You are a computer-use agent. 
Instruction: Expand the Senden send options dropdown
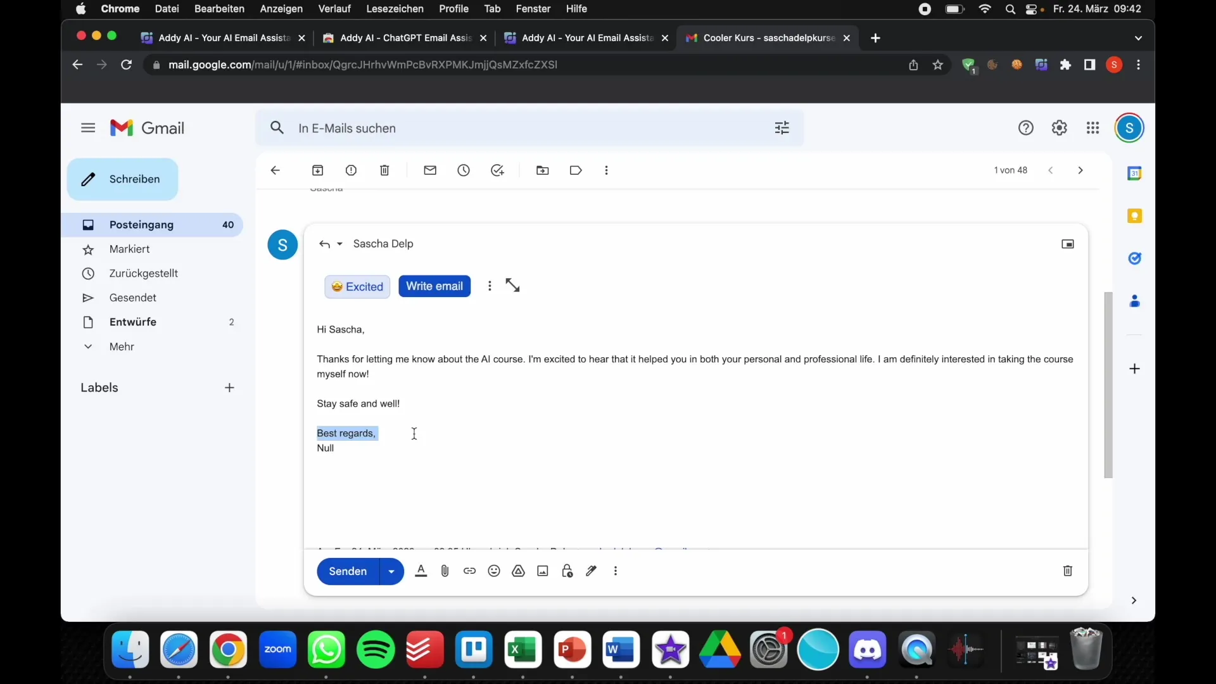[390, 571]
